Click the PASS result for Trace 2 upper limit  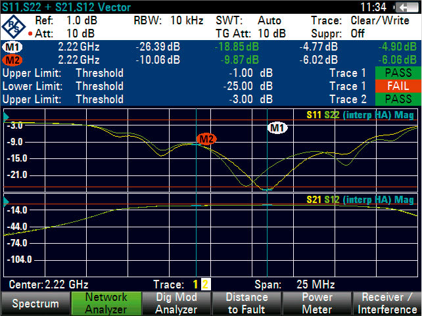[x=398, y=99]
